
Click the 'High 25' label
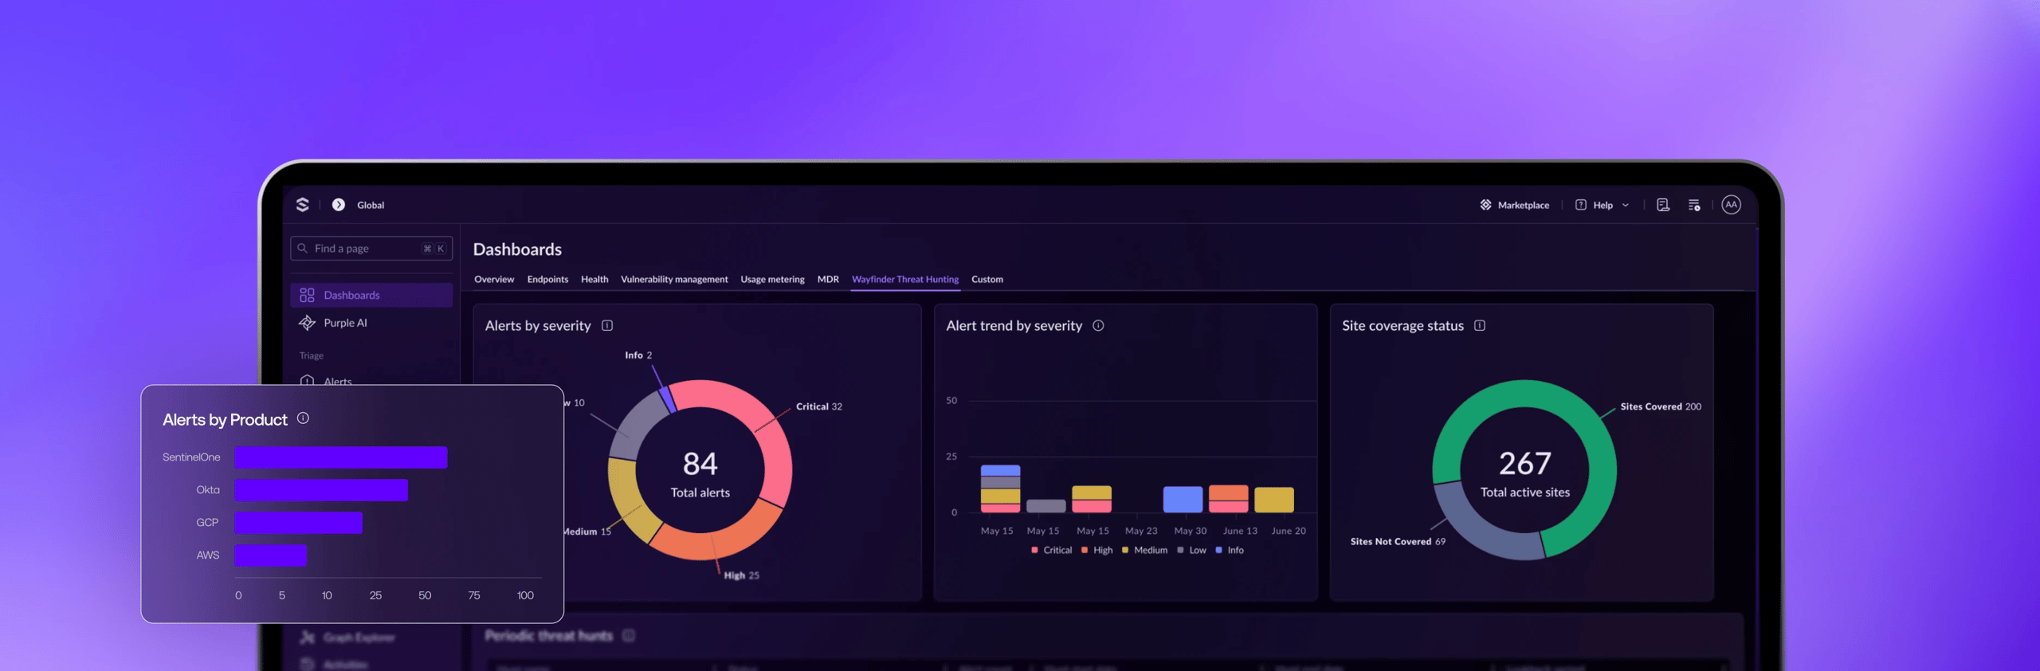(741, 575)
